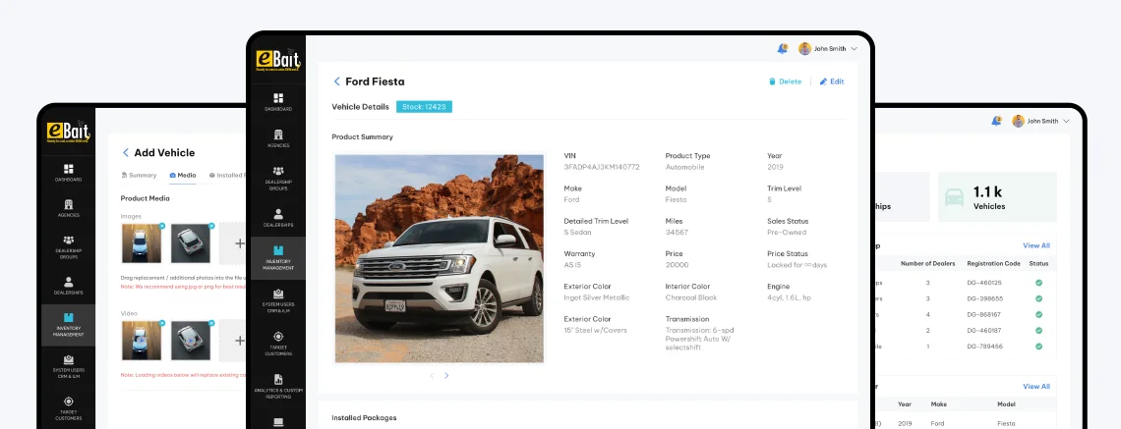Click the Stock: 12423 badge
The width and height of the screenshot is (1121, 429).
click(x=424, y=106)
